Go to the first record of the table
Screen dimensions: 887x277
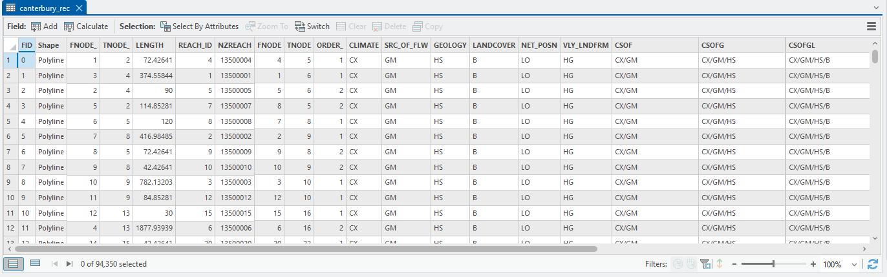pyautogui.click(x=55, y=263)
